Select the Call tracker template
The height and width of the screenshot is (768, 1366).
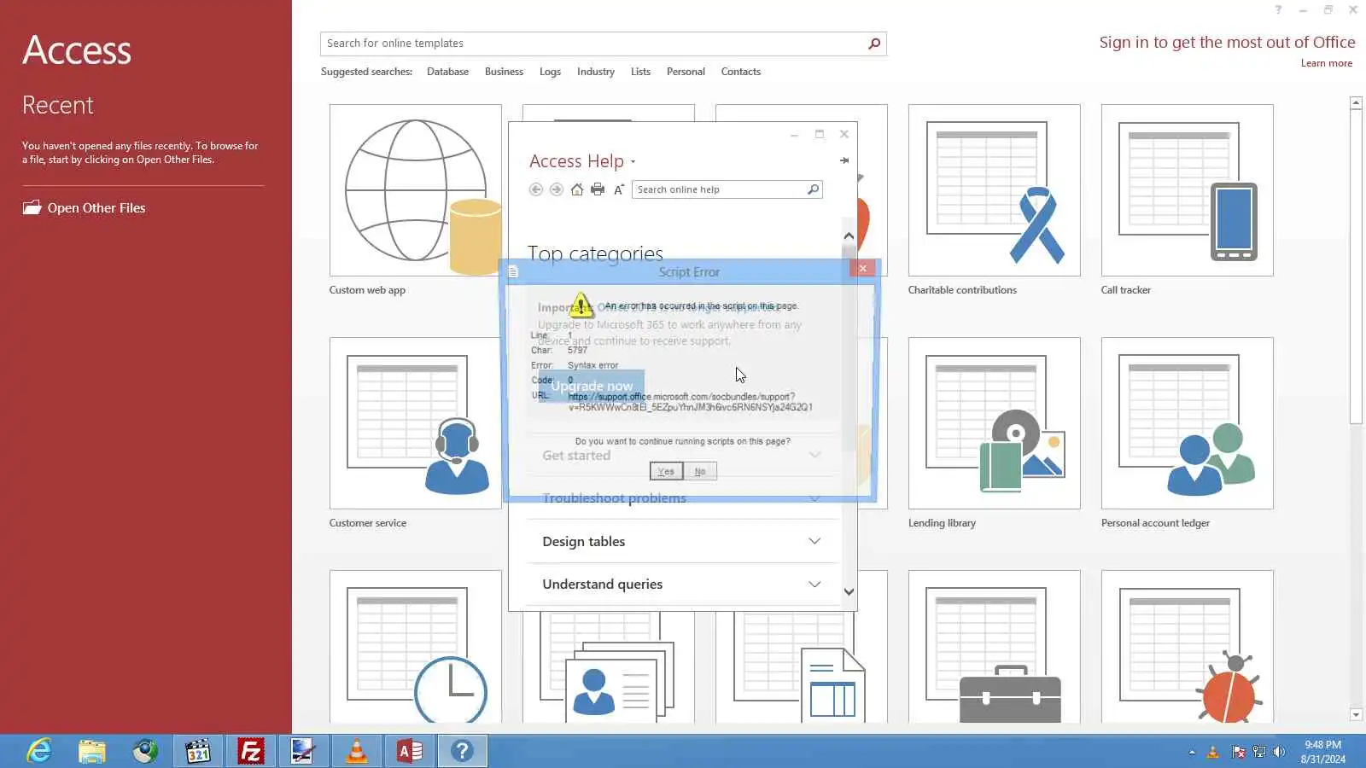point(1187,190)
